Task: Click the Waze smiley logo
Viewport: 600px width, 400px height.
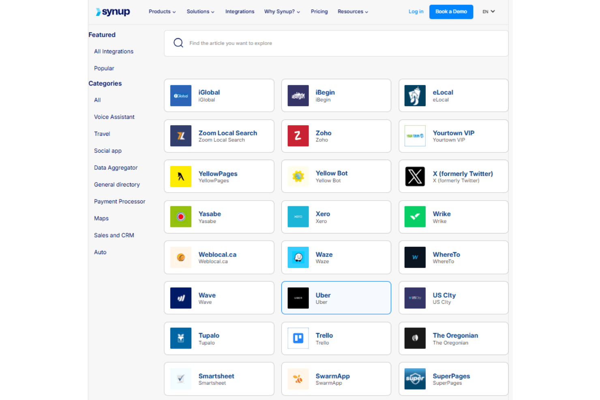Action: [x=298, y=257]
